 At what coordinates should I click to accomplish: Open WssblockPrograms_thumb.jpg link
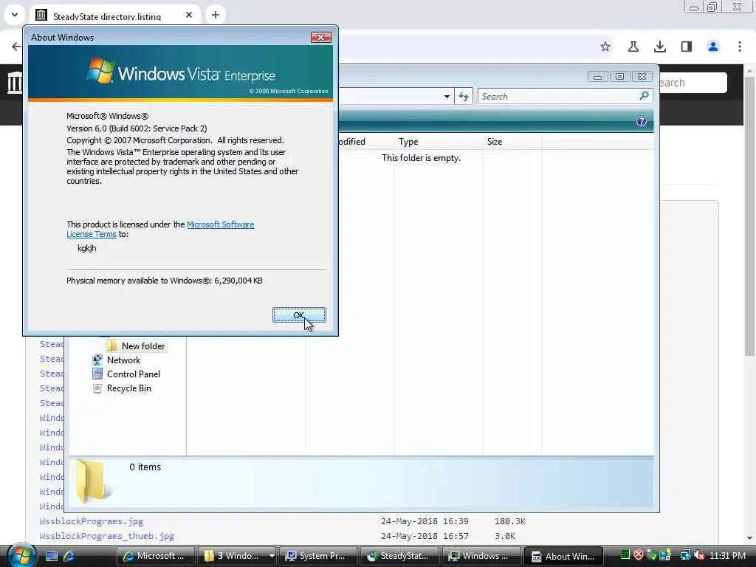click(106, 536)
